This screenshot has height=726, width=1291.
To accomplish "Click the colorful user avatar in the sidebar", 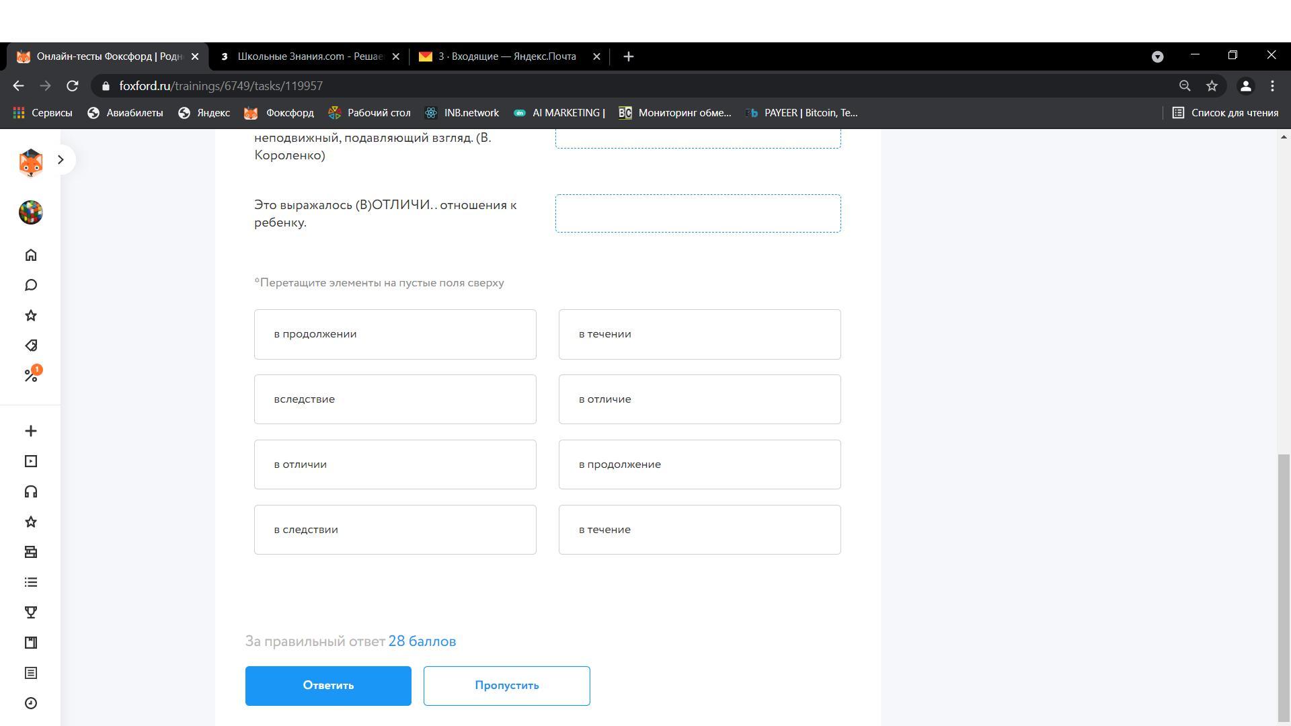I will click(x=30, y=212).
